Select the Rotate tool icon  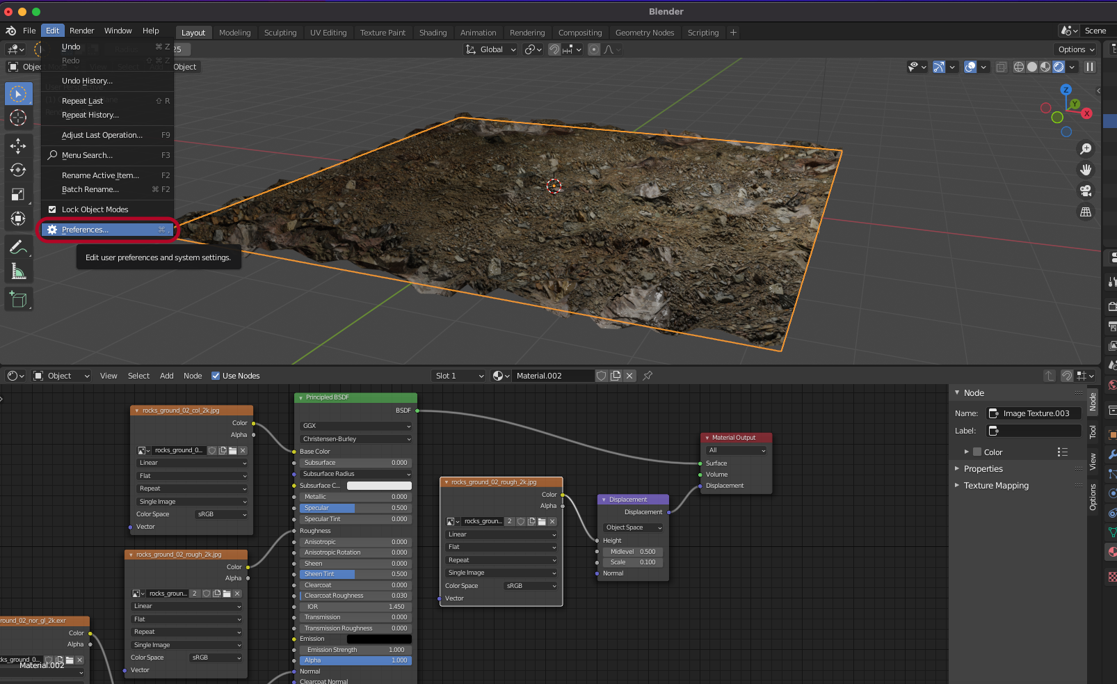coord(19,170)
